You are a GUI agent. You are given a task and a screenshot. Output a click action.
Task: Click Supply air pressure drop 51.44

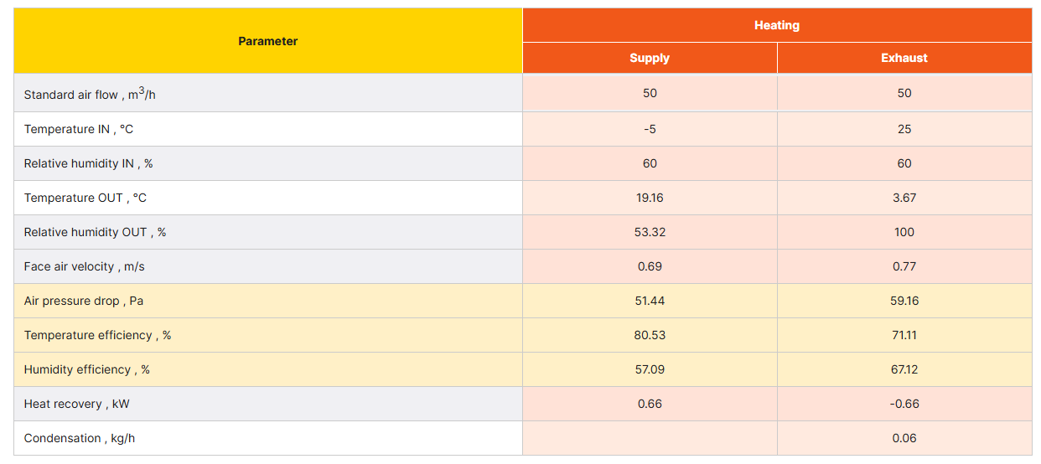[650, 301]
